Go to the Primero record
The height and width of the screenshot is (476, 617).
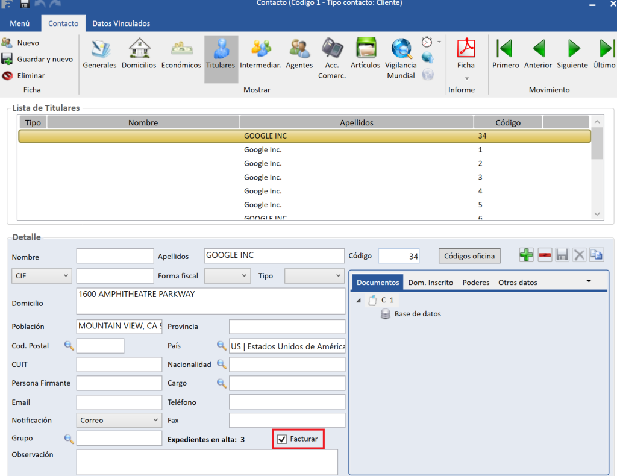(506, 54)
